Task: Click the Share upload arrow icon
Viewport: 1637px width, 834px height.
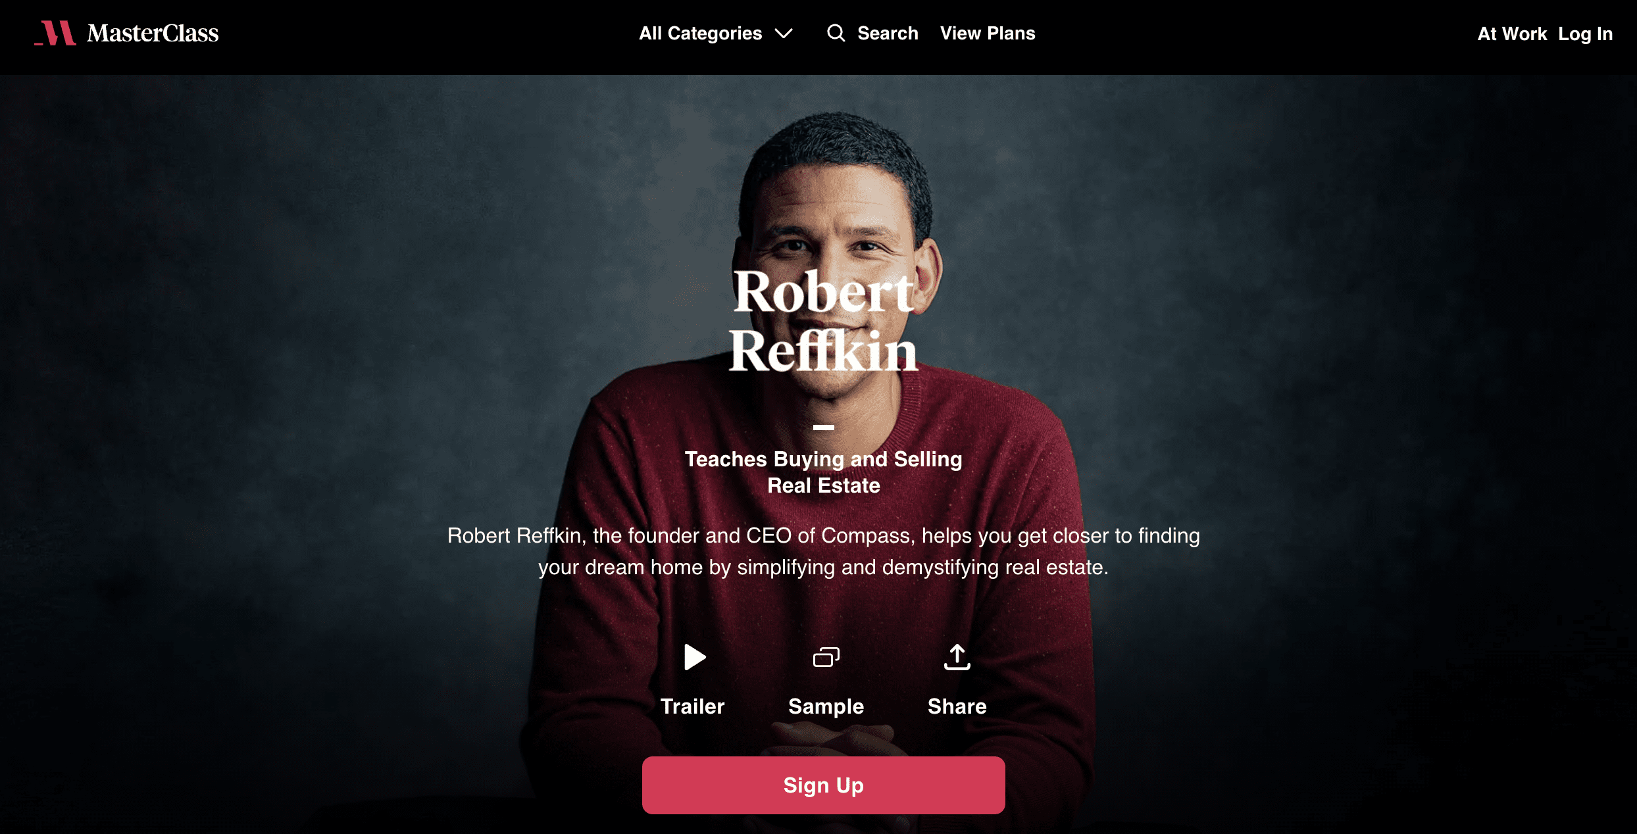Action: point(957,657)
